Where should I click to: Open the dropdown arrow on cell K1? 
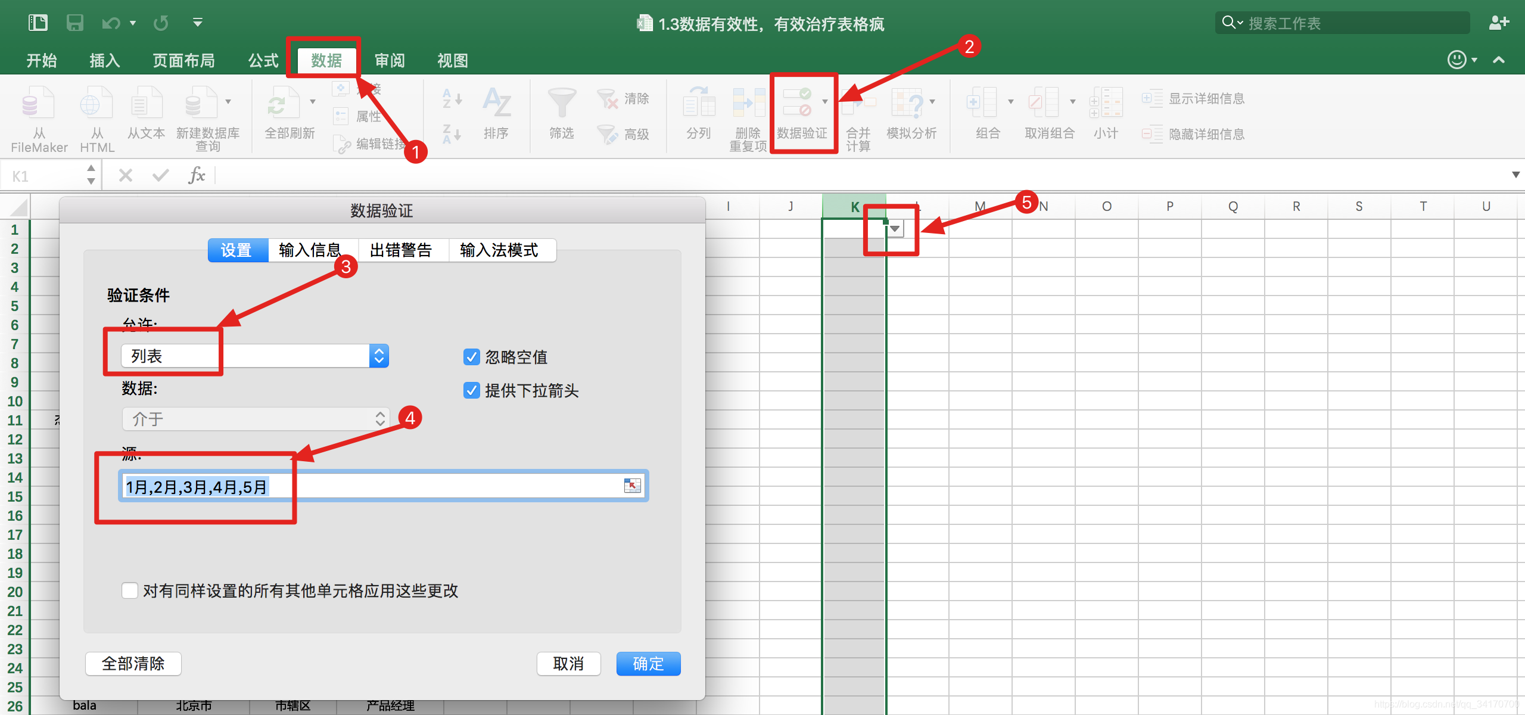(x=895, y=229)
